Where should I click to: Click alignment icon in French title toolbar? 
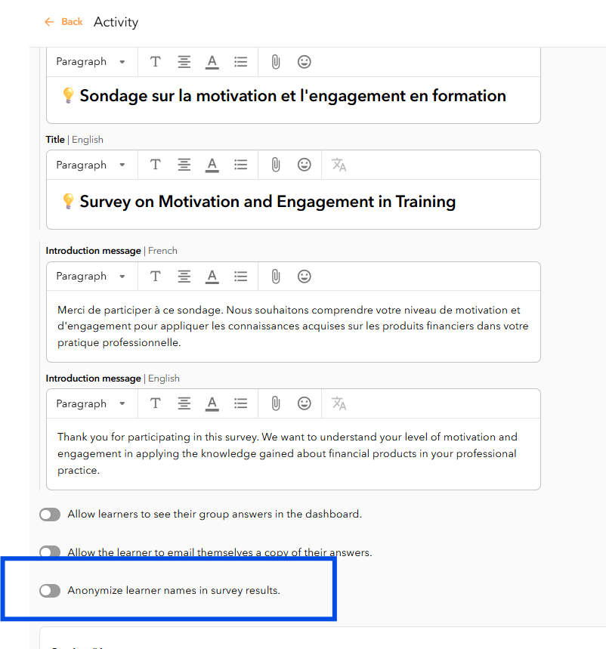point(184,62)
